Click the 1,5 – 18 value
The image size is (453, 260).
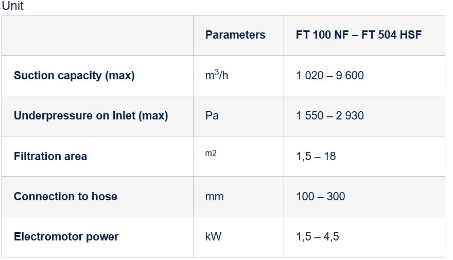(316, 157)
